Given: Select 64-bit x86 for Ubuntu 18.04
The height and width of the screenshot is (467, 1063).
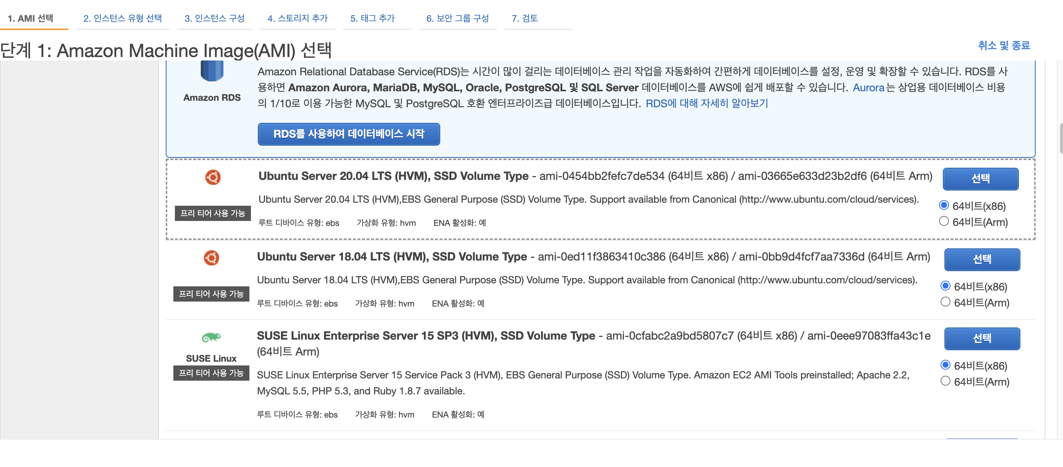Looking at the screenshot, I should [945, 286].
